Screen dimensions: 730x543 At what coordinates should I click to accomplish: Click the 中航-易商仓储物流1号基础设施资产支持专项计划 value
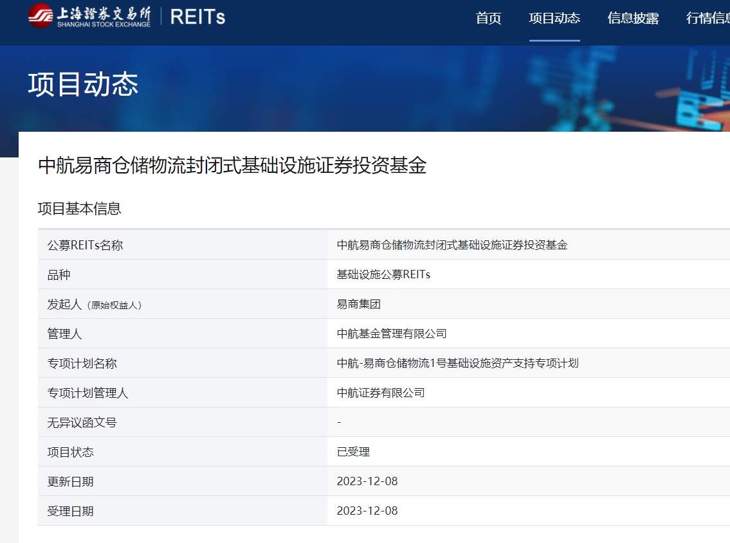(458, 364)
